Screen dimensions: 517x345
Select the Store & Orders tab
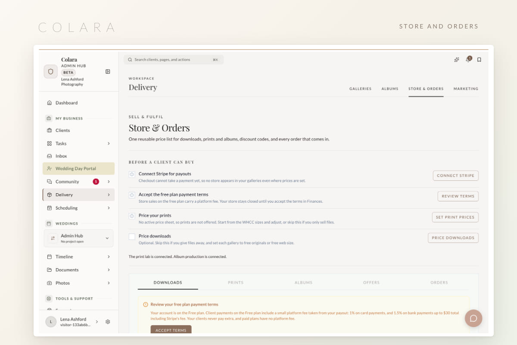point(426,89)
